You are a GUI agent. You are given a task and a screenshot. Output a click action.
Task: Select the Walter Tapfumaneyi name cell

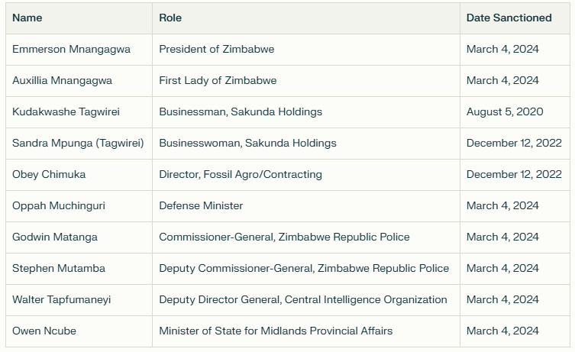coord(61,299)
